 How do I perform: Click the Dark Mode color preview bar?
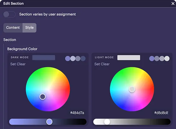coord(44,57)
